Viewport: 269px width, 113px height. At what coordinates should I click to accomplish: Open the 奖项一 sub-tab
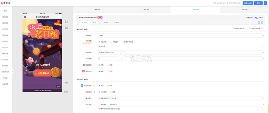click(x=84, y=22)
